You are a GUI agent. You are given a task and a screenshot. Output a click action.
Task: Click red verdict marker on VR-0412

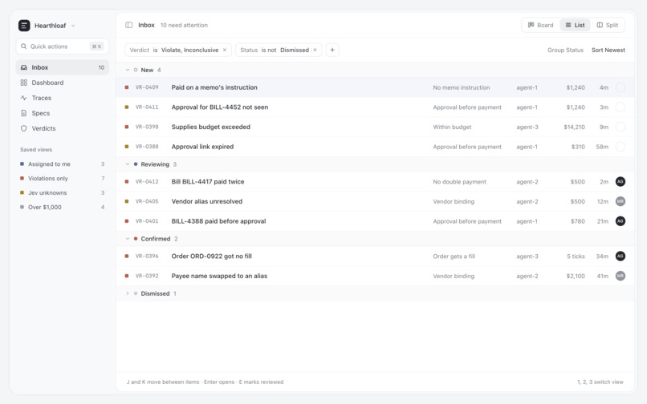pyautogui.click(x=127, y=181)
